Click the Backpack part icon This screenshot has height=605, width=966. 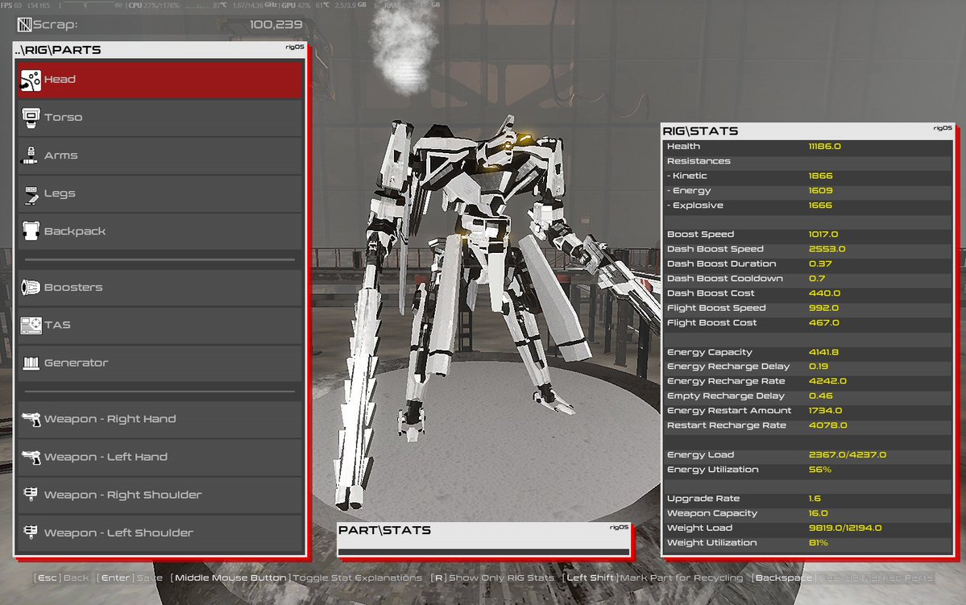[30, 231]
